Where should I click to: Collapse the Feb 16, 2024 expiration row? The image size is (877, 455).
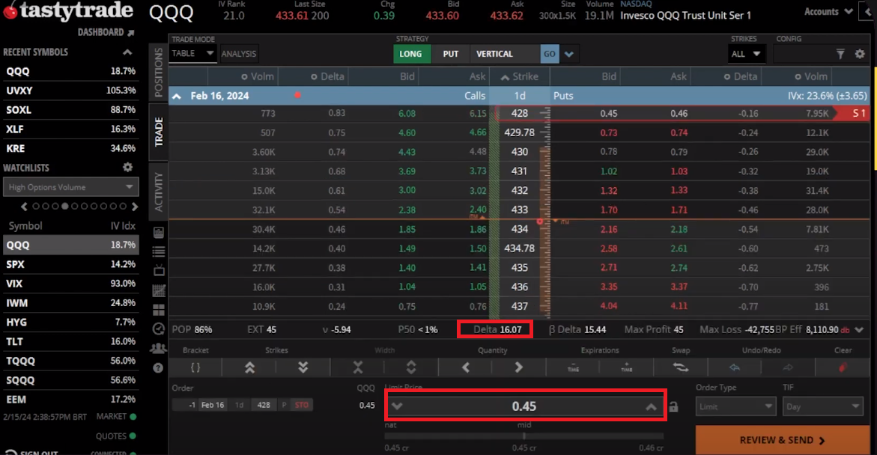coord(177,96)
